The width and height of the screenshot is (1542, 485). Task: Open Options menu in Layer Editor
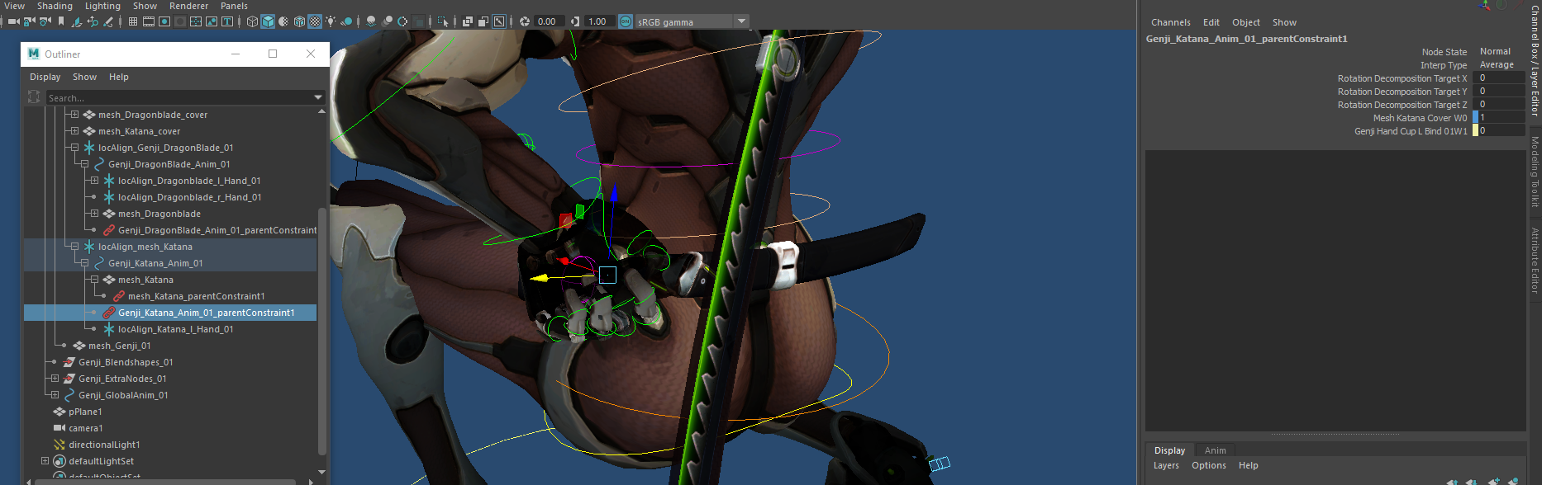1208,465
